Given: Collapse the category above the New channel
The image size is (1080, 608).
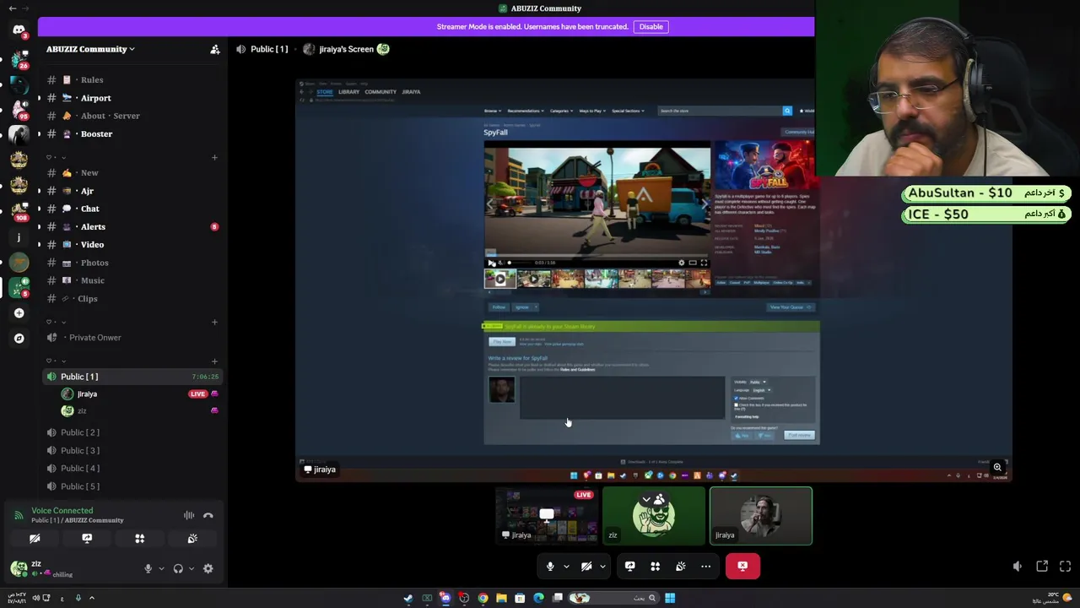Looking at the screenshot, I should [57, 157].
